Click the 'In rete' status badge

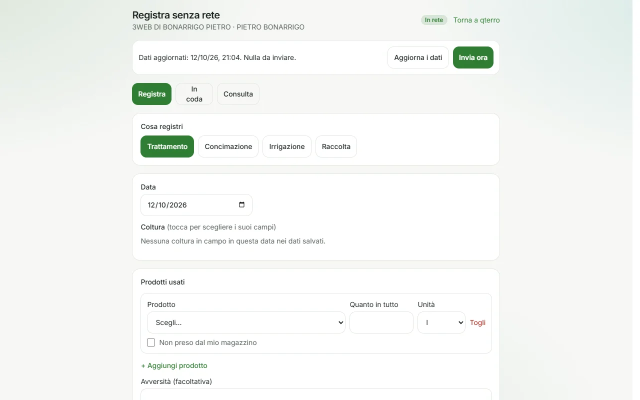tap(434, 20)
